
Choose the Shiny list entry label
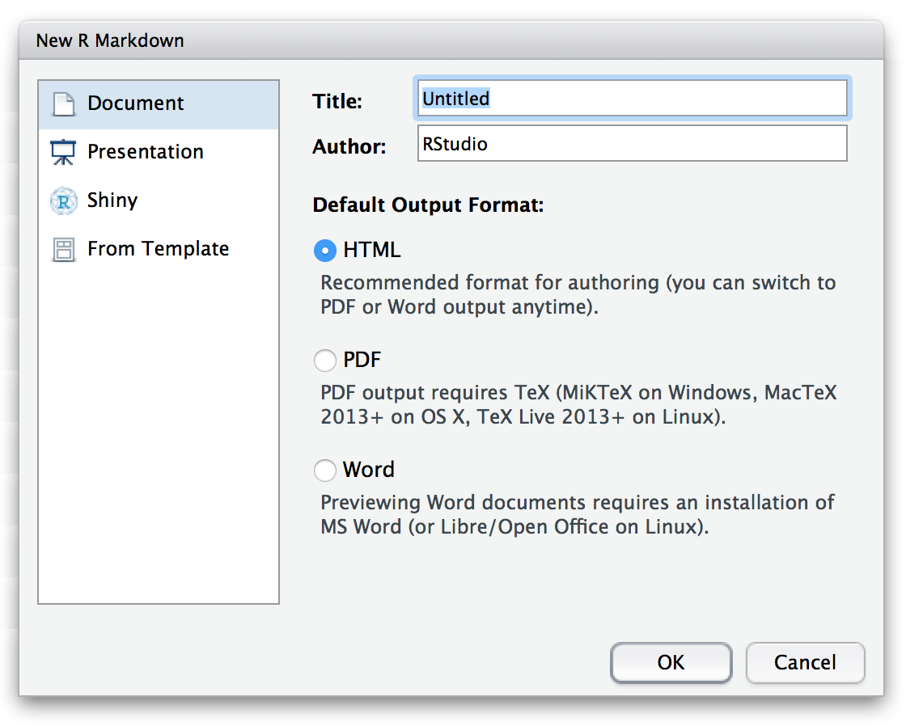click(x=112, y=200)
